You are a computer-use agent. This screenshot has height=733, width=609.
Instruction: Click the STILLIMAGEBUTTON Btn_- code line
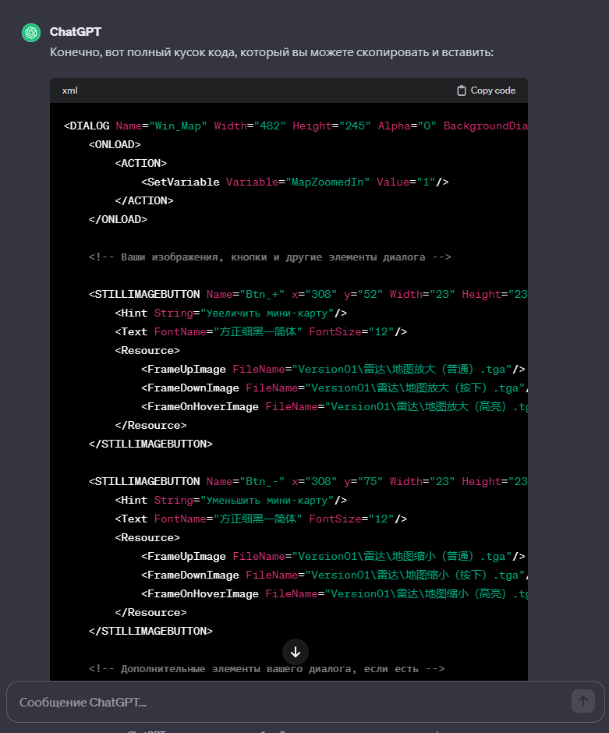tap(308, 481)
